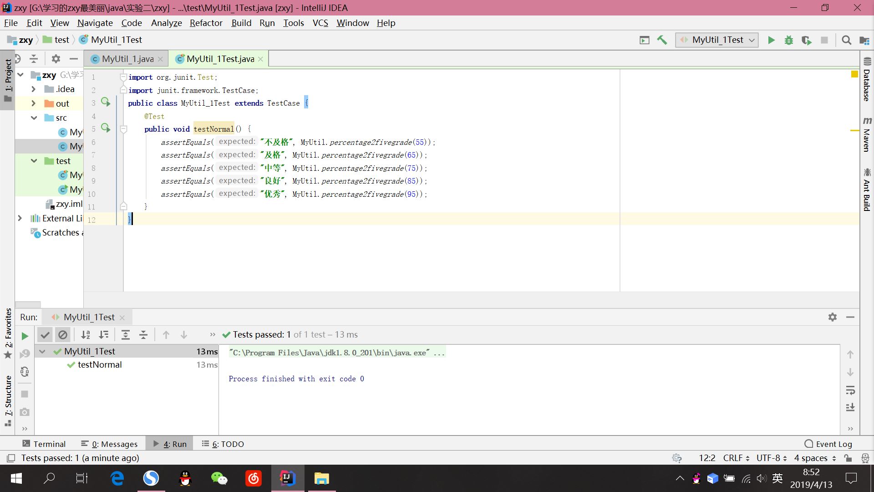874x492 pixels.
Task: Open the Refactor menu
Action: [x=206, y=23]
